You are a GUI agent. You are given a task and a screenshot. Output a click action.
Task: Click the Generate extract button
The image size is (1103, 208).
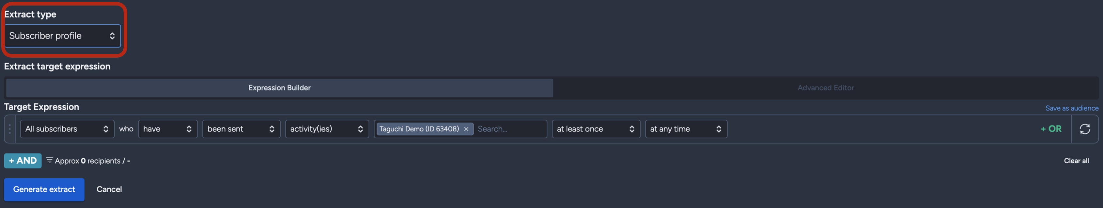tap(44, 190)
